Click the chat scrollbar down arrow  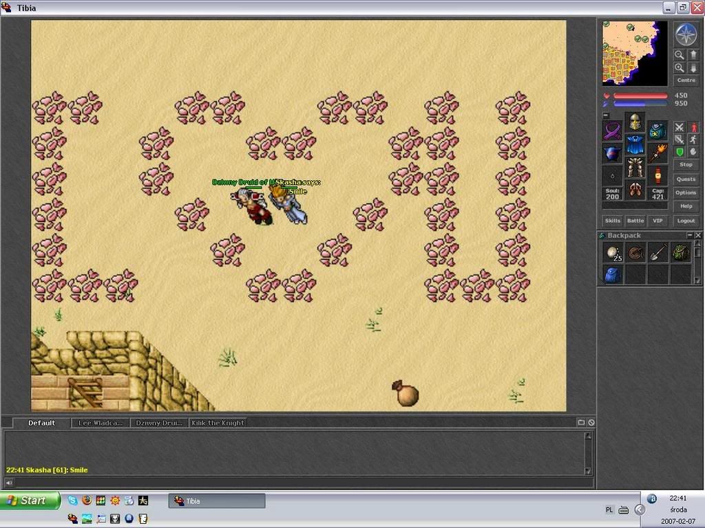click(588, 471)
